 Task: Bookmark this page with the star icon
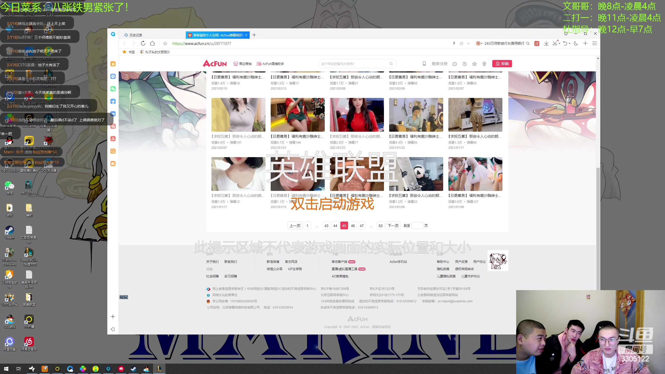pyautogui.click(x=165, y=43)
